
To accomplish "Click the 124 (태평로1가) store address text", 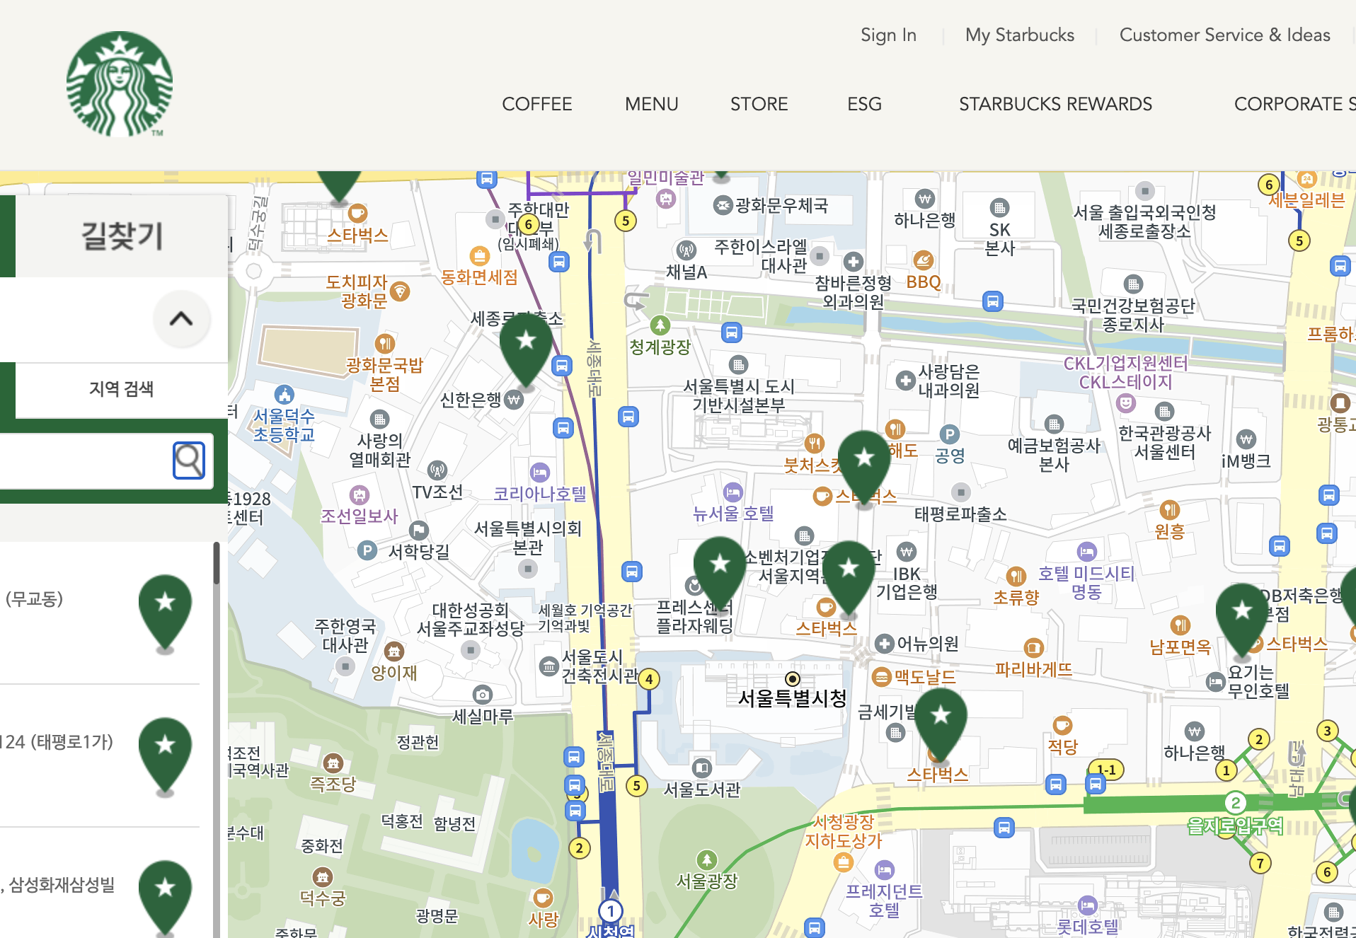I will point(57,741).
